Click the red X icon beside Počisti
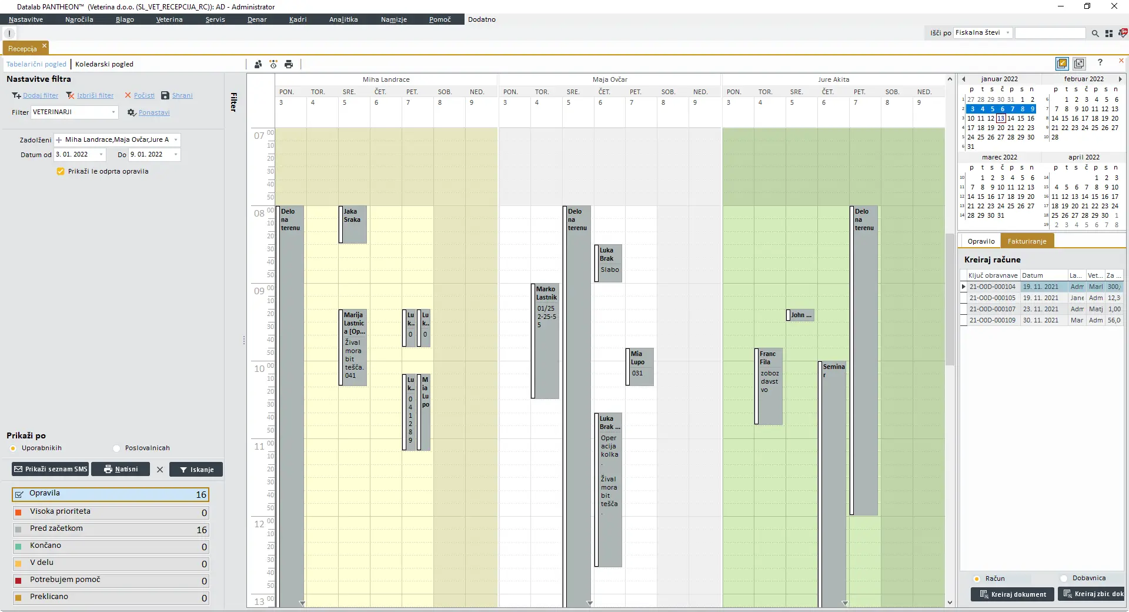Viewport: 1129px width, 612px height. 128,95
